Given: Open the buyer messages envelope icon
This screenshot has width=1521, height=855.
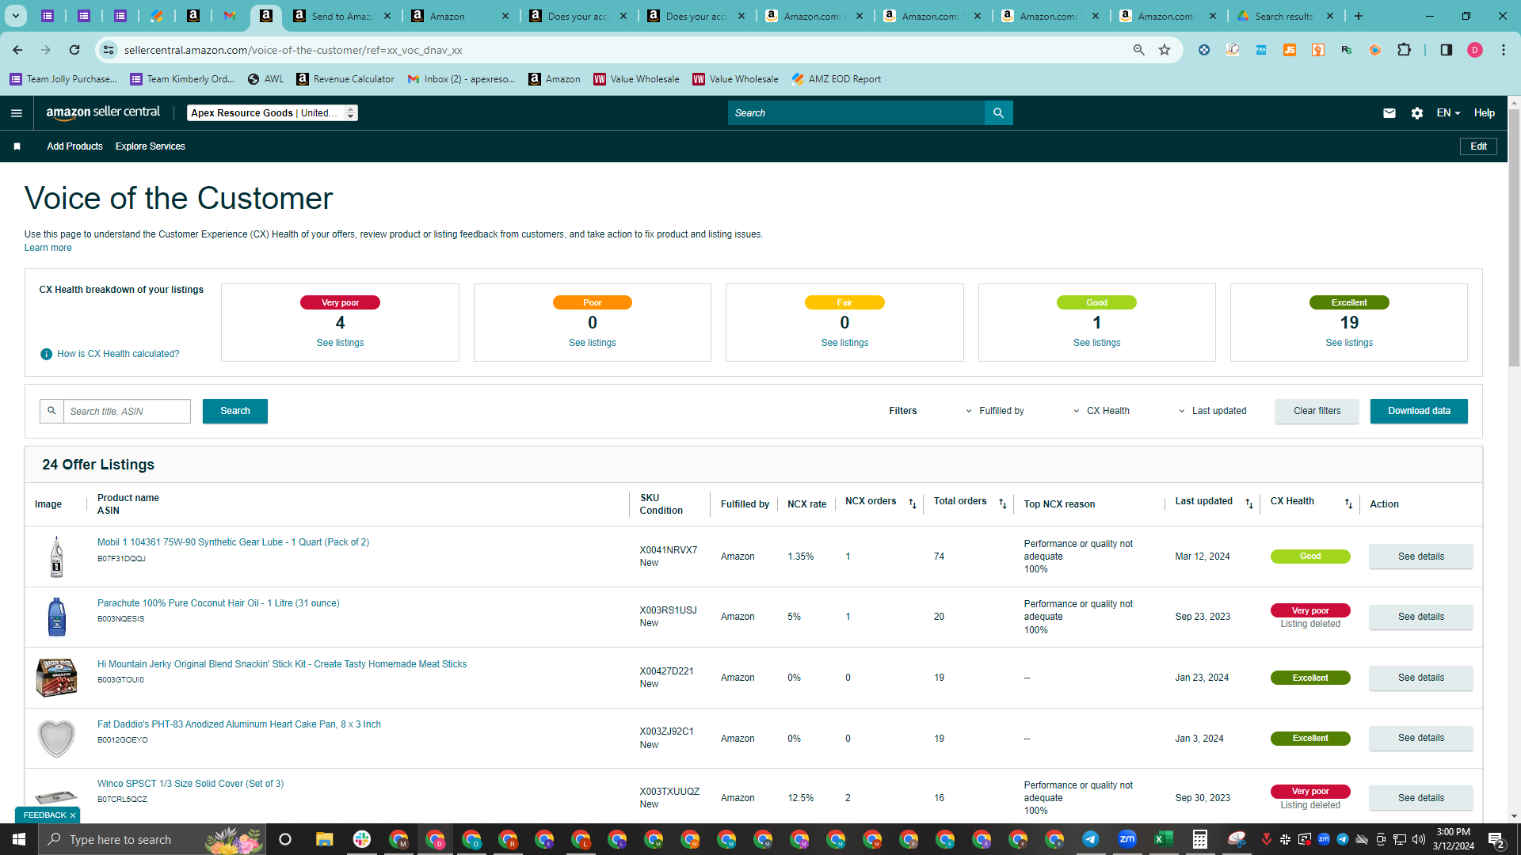Looking at the screenshot, I should [1389, 113].
